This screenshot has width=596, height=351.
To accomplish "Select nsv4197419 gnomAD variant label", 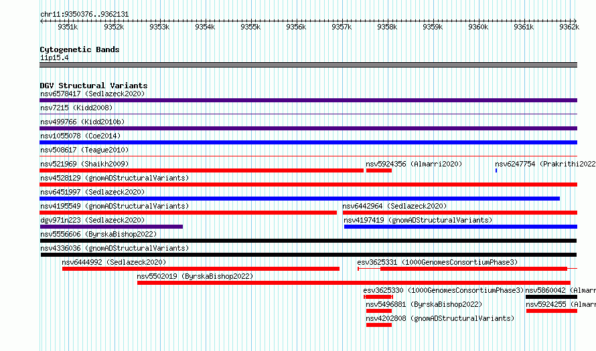I will point(418,220).
